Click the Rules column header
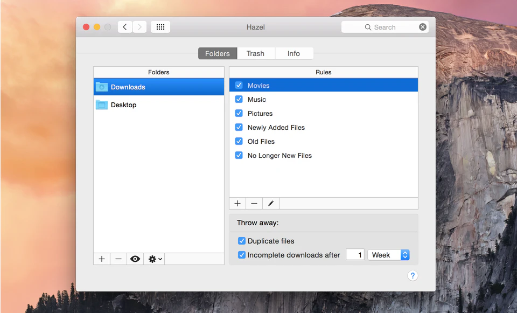 coord(324,72)
